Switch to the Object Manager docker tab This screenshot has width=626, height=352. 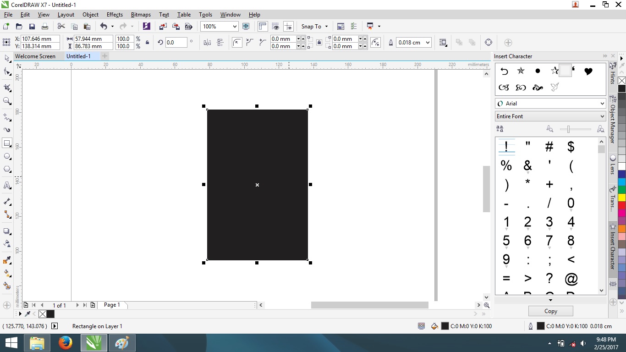613,115
